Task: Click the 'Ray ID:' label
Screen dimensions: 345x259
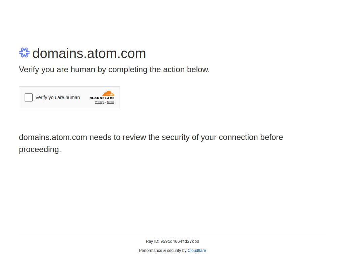Action: point(153,241)
